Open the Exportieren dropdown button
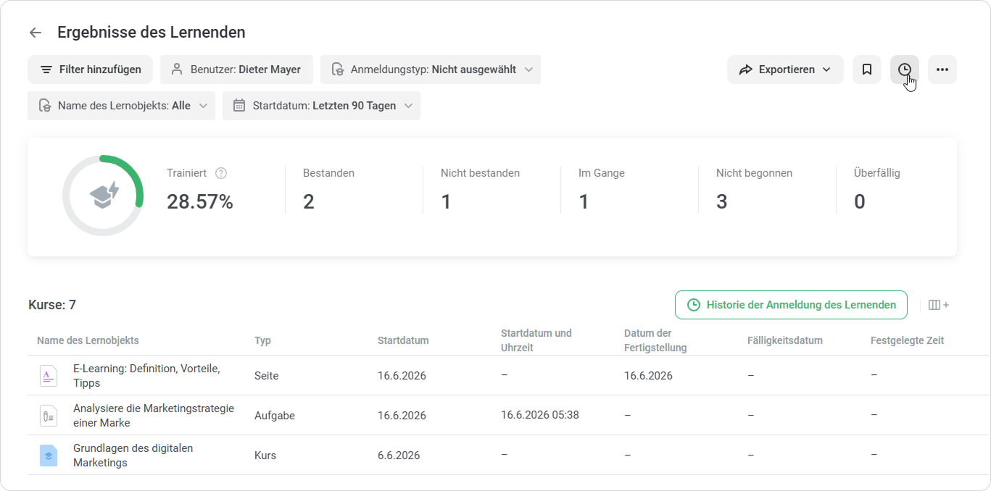Image resolution: width=991 pixels, height=491 pixels. point(785,70)
